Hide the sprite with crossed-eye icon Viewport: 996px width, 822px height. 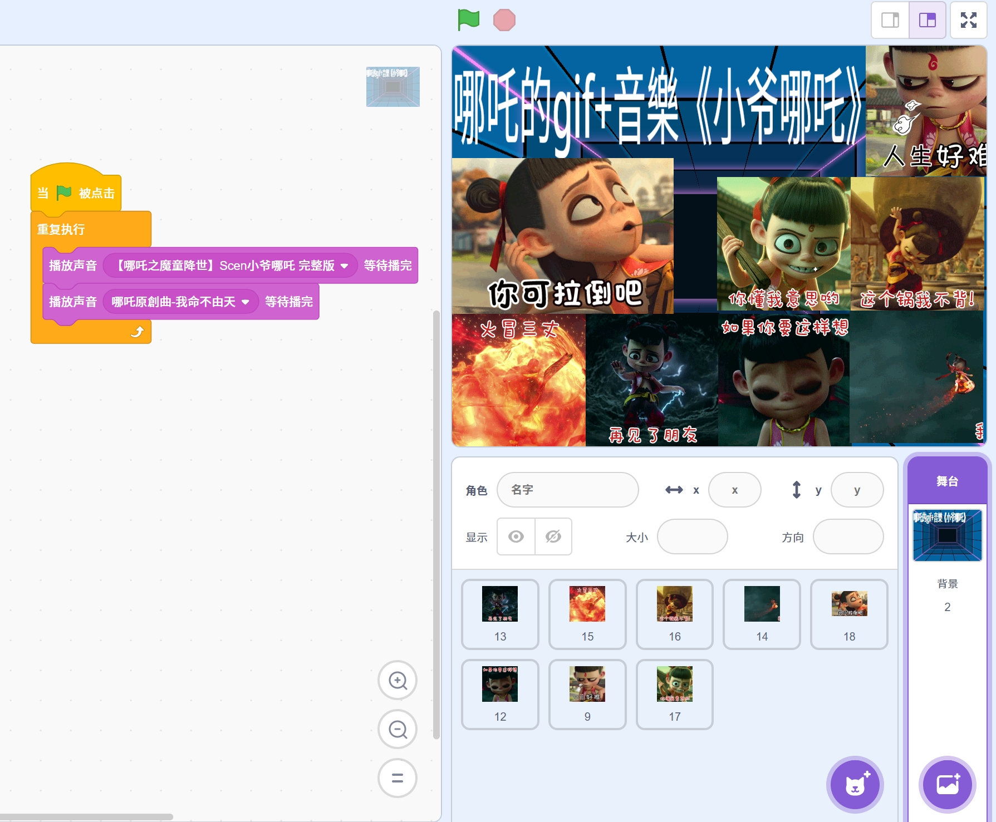553,536
